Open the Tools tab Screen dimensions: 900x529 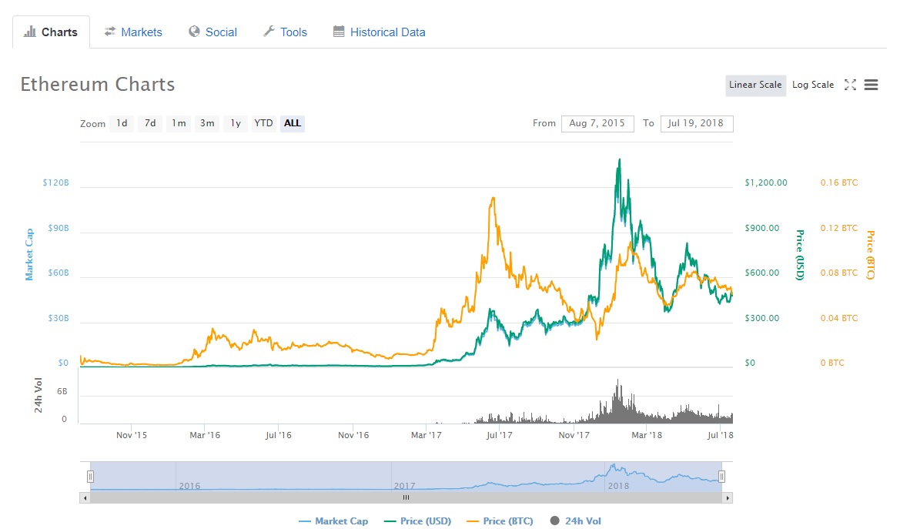[x=286, y=32]
